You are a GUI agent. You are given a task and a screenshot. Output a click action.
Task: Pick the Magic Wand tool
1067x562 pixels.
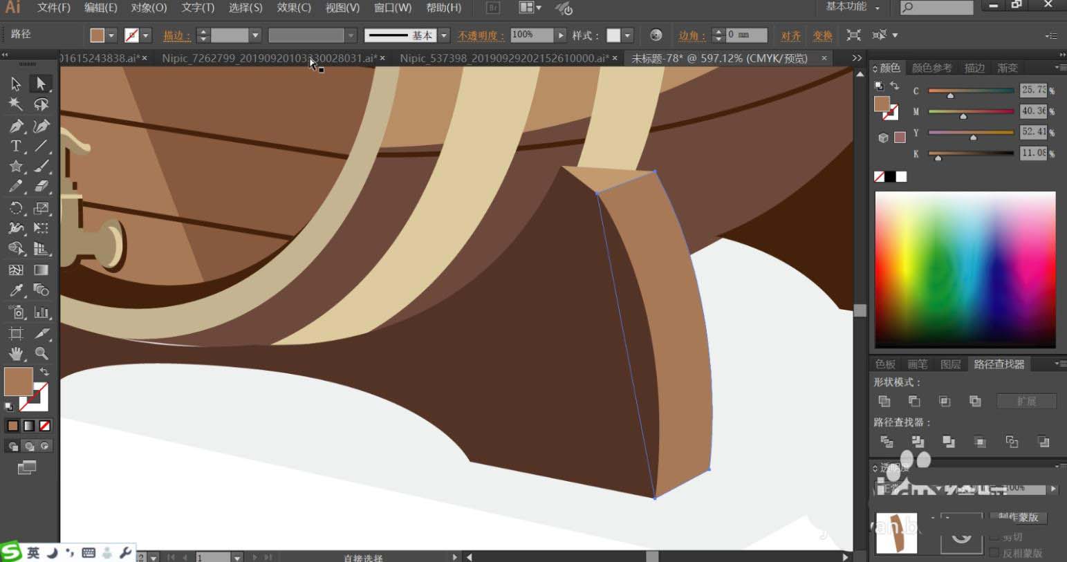click(16, 104)
